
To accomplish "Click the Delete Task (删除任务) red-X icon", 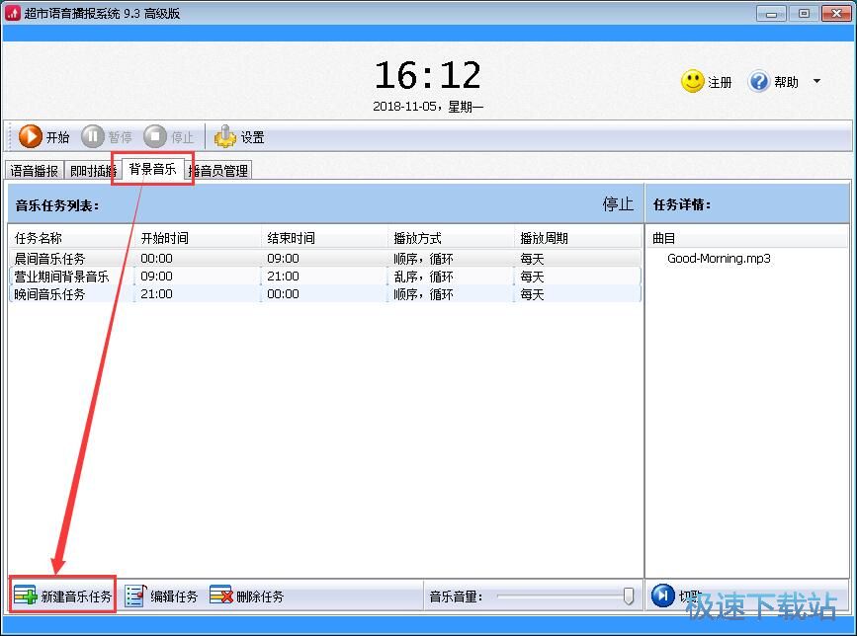I will 221,596.
